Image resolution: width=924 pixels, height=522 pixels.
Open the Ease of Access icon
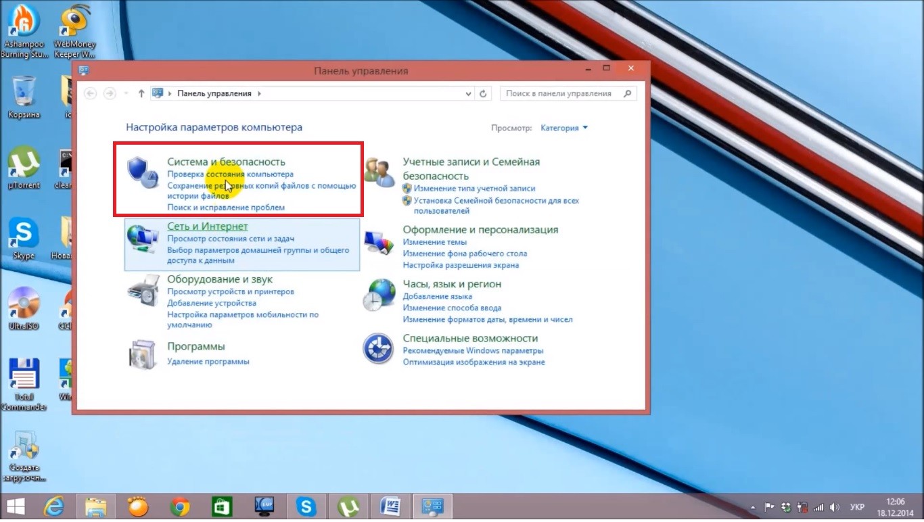click(379, 349)
